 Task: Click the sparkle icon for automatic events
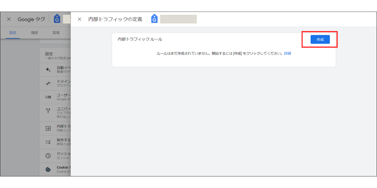click(48, 70)
